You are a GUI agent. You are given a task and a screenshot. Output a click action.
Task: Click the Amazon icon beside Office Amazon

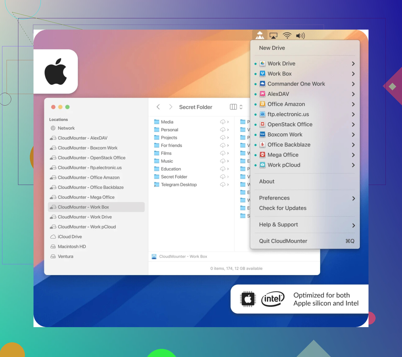pyautogui.click(x=263, y=104)
